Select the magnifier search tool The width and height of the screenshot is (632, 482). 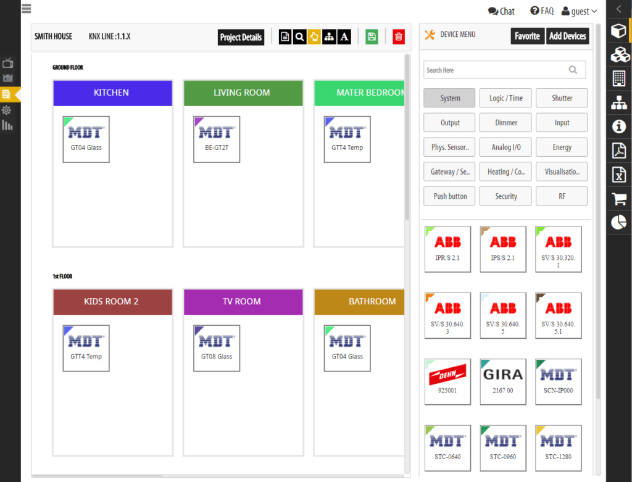click(x=299, y=36)
